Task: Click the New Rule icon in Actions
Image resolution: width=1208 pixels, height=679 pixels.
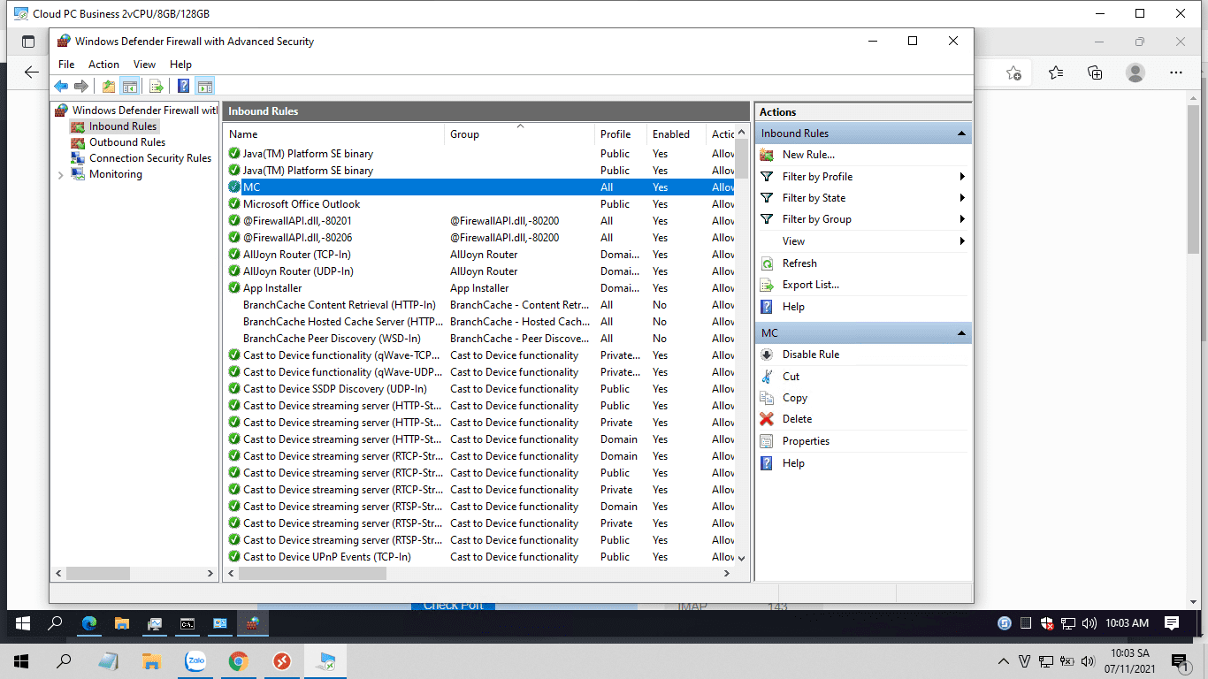Action: pos(767,155)
